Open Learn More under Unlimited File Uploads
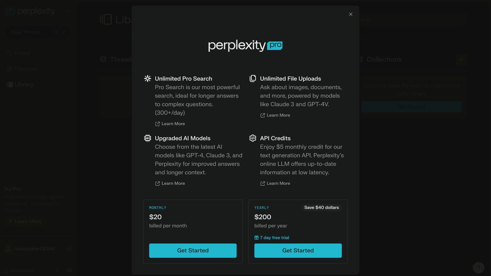Image resolution: width=491 pixels, height=276 pixels. [275, 115]
